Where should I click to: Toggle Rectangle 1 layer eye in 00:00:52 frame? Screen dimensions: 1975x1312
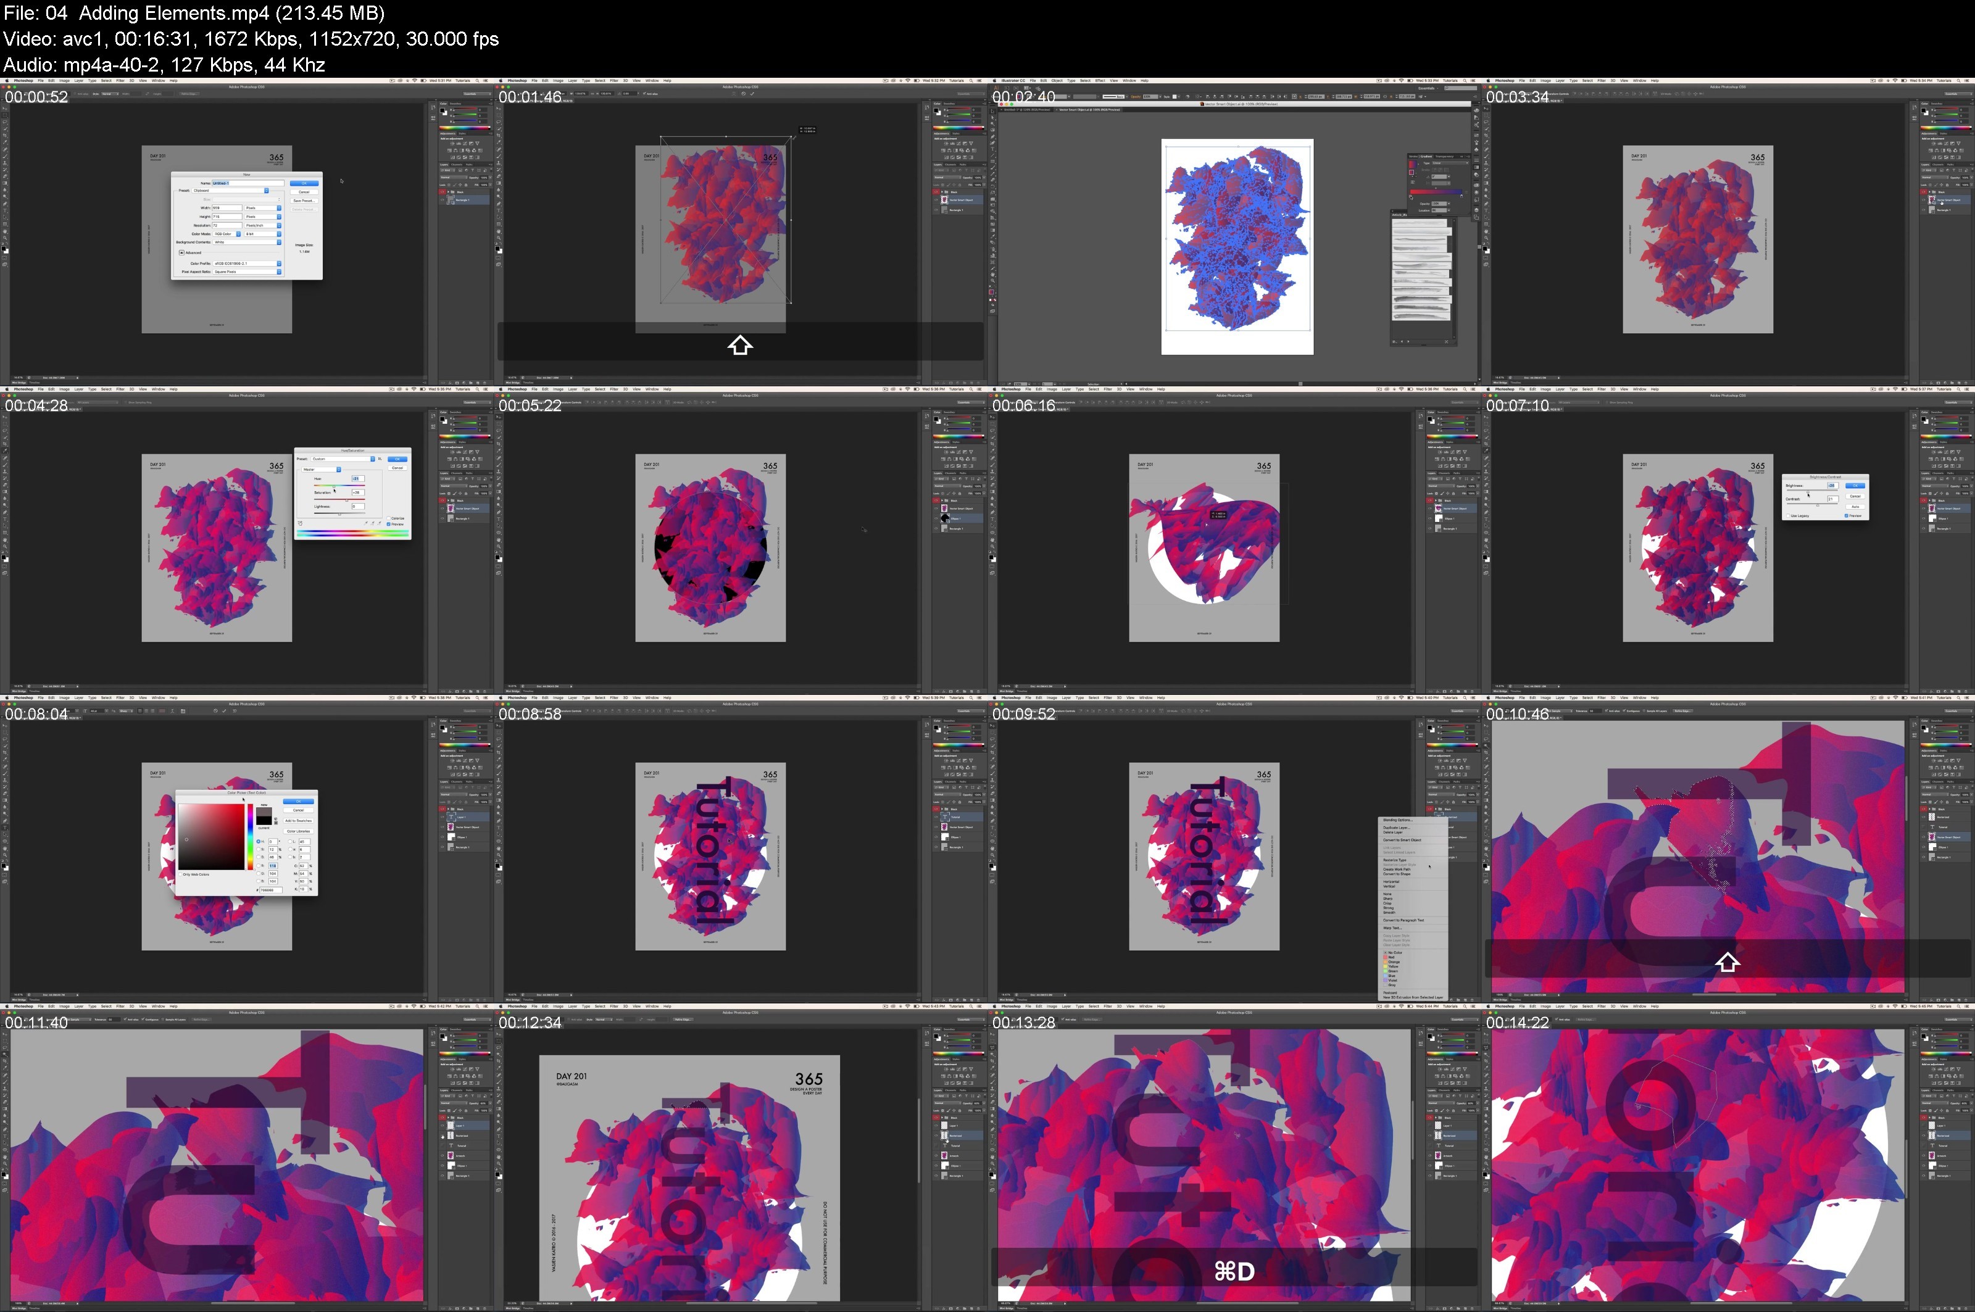click(443, 199)
